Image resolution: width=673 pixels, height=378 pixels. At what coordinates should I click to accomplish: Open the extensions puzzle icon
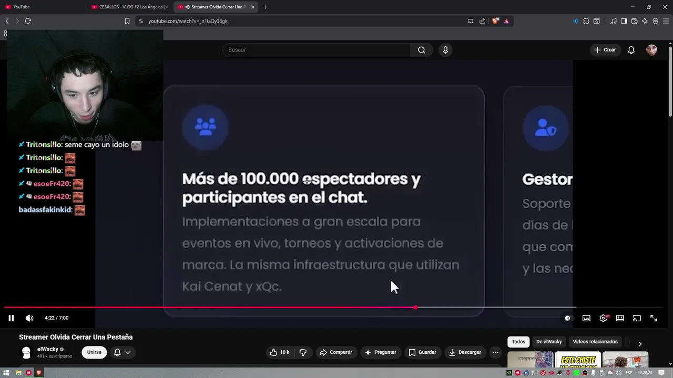coord(586,21)
